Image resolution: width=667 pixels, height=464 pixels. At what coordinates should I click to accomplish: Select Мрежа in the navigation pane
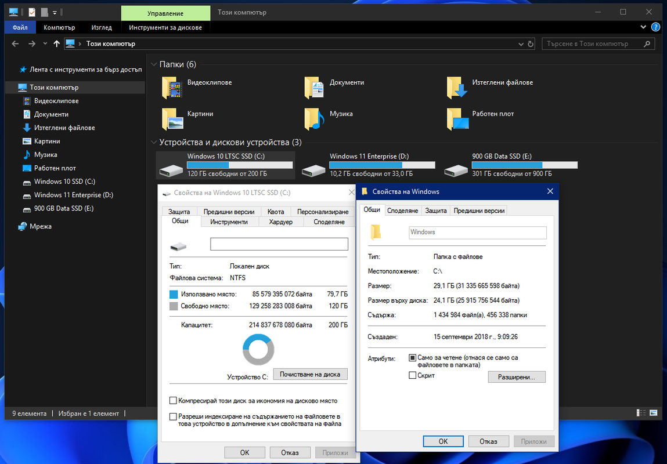click(x=41, y=226)
